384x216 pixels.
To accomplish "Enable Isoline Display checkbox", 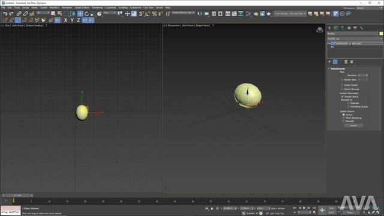I will pyautogui.click(x=342, y=85).
